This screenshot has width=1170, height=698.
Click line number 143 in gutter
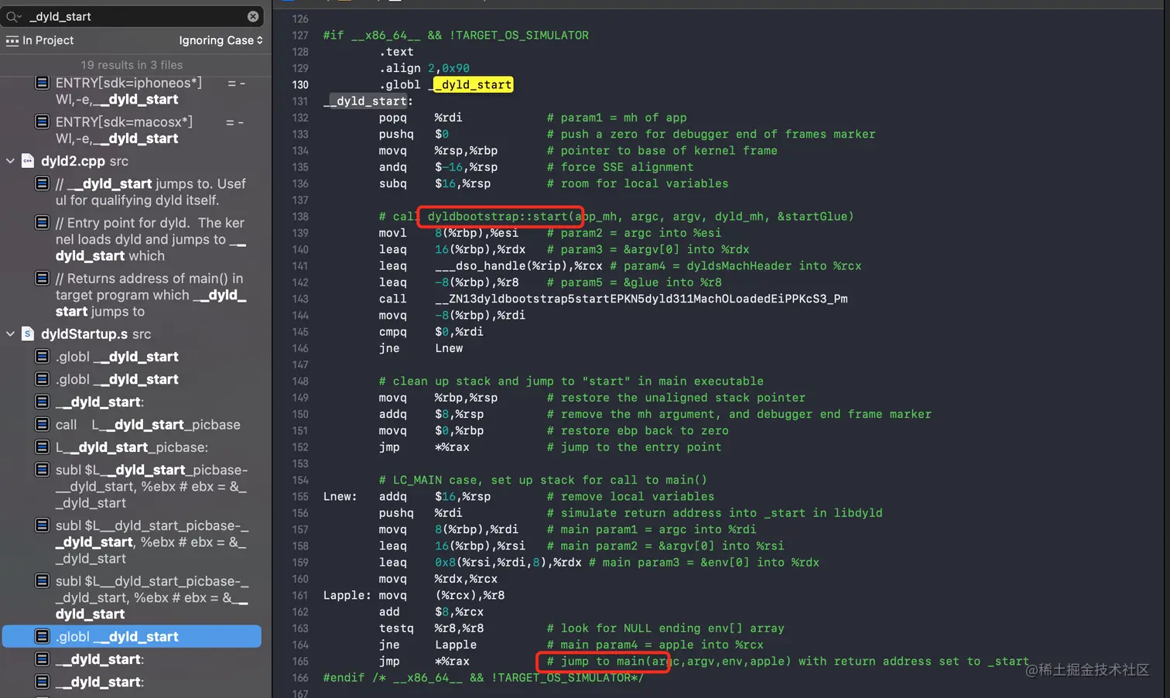coord(300,299)
